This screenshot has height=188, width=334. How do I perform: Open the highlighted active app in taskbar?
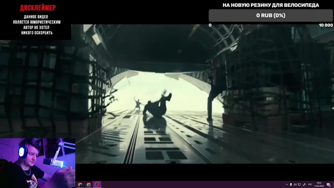tap(97, 185)
